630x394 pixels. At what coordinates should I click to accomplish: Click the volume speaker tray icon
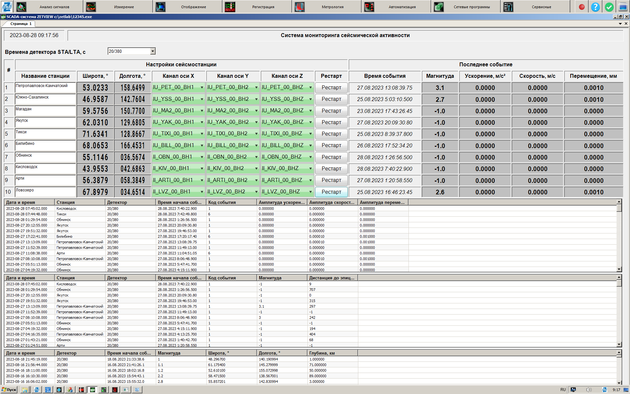[589, 390]
